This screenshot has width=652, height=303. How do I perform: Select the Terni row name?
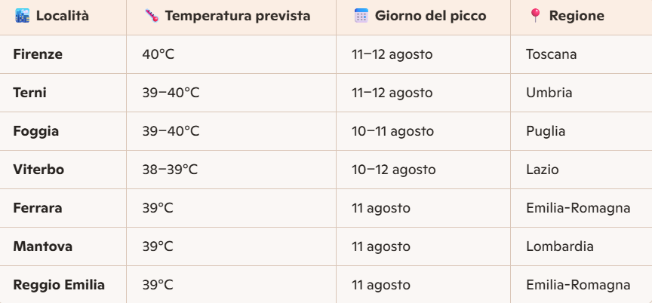click(x=30, y=93)
